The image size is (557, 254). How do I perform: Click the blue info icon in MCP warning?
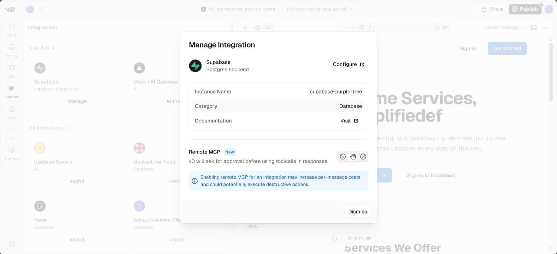[x=195, y=181]
